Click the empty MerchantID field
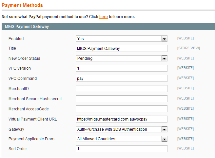 122,88
